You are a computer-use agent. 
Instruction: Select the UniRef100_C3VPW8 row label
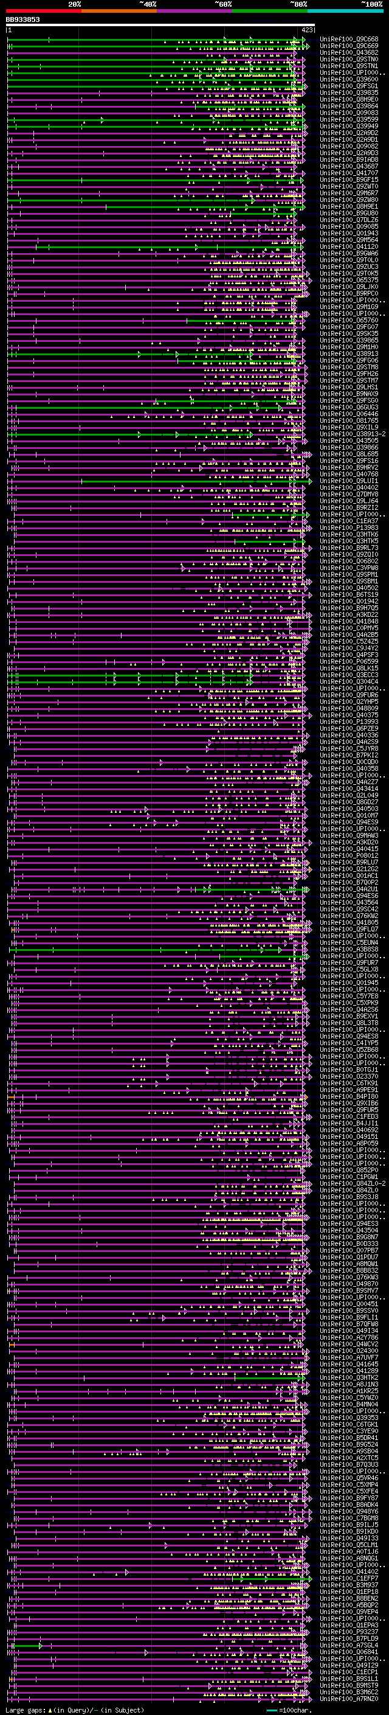coord(349,568)
